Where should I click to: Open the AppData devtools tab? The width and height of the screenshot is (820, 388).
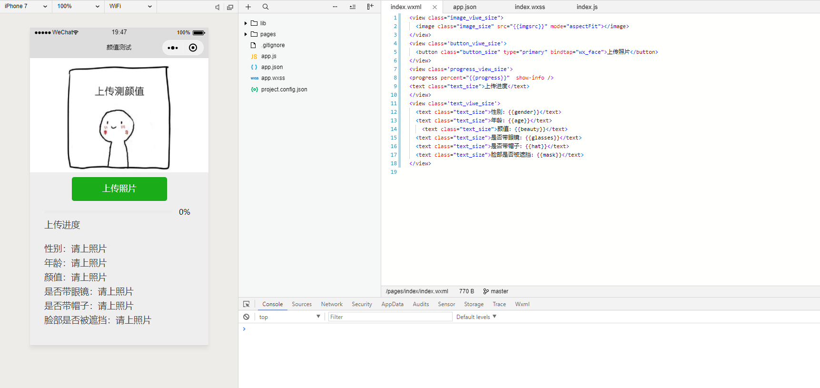[392, 304]
